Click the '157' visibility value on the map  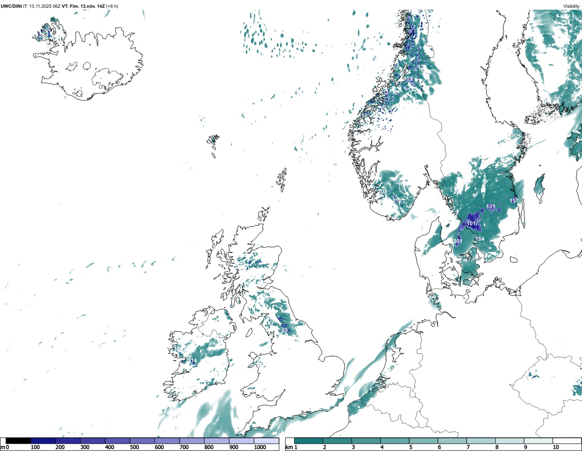point(514,201)
